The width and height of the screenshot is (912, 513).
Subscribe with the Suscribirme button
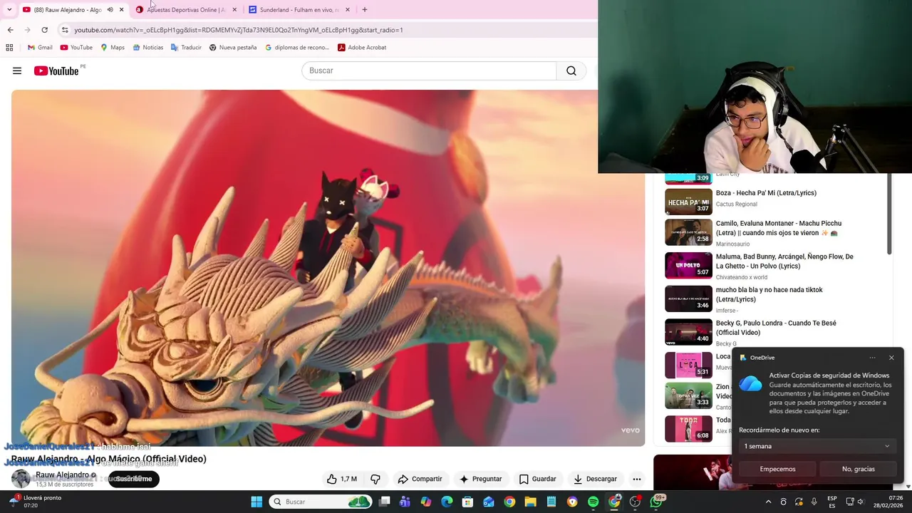pos(134,479)
